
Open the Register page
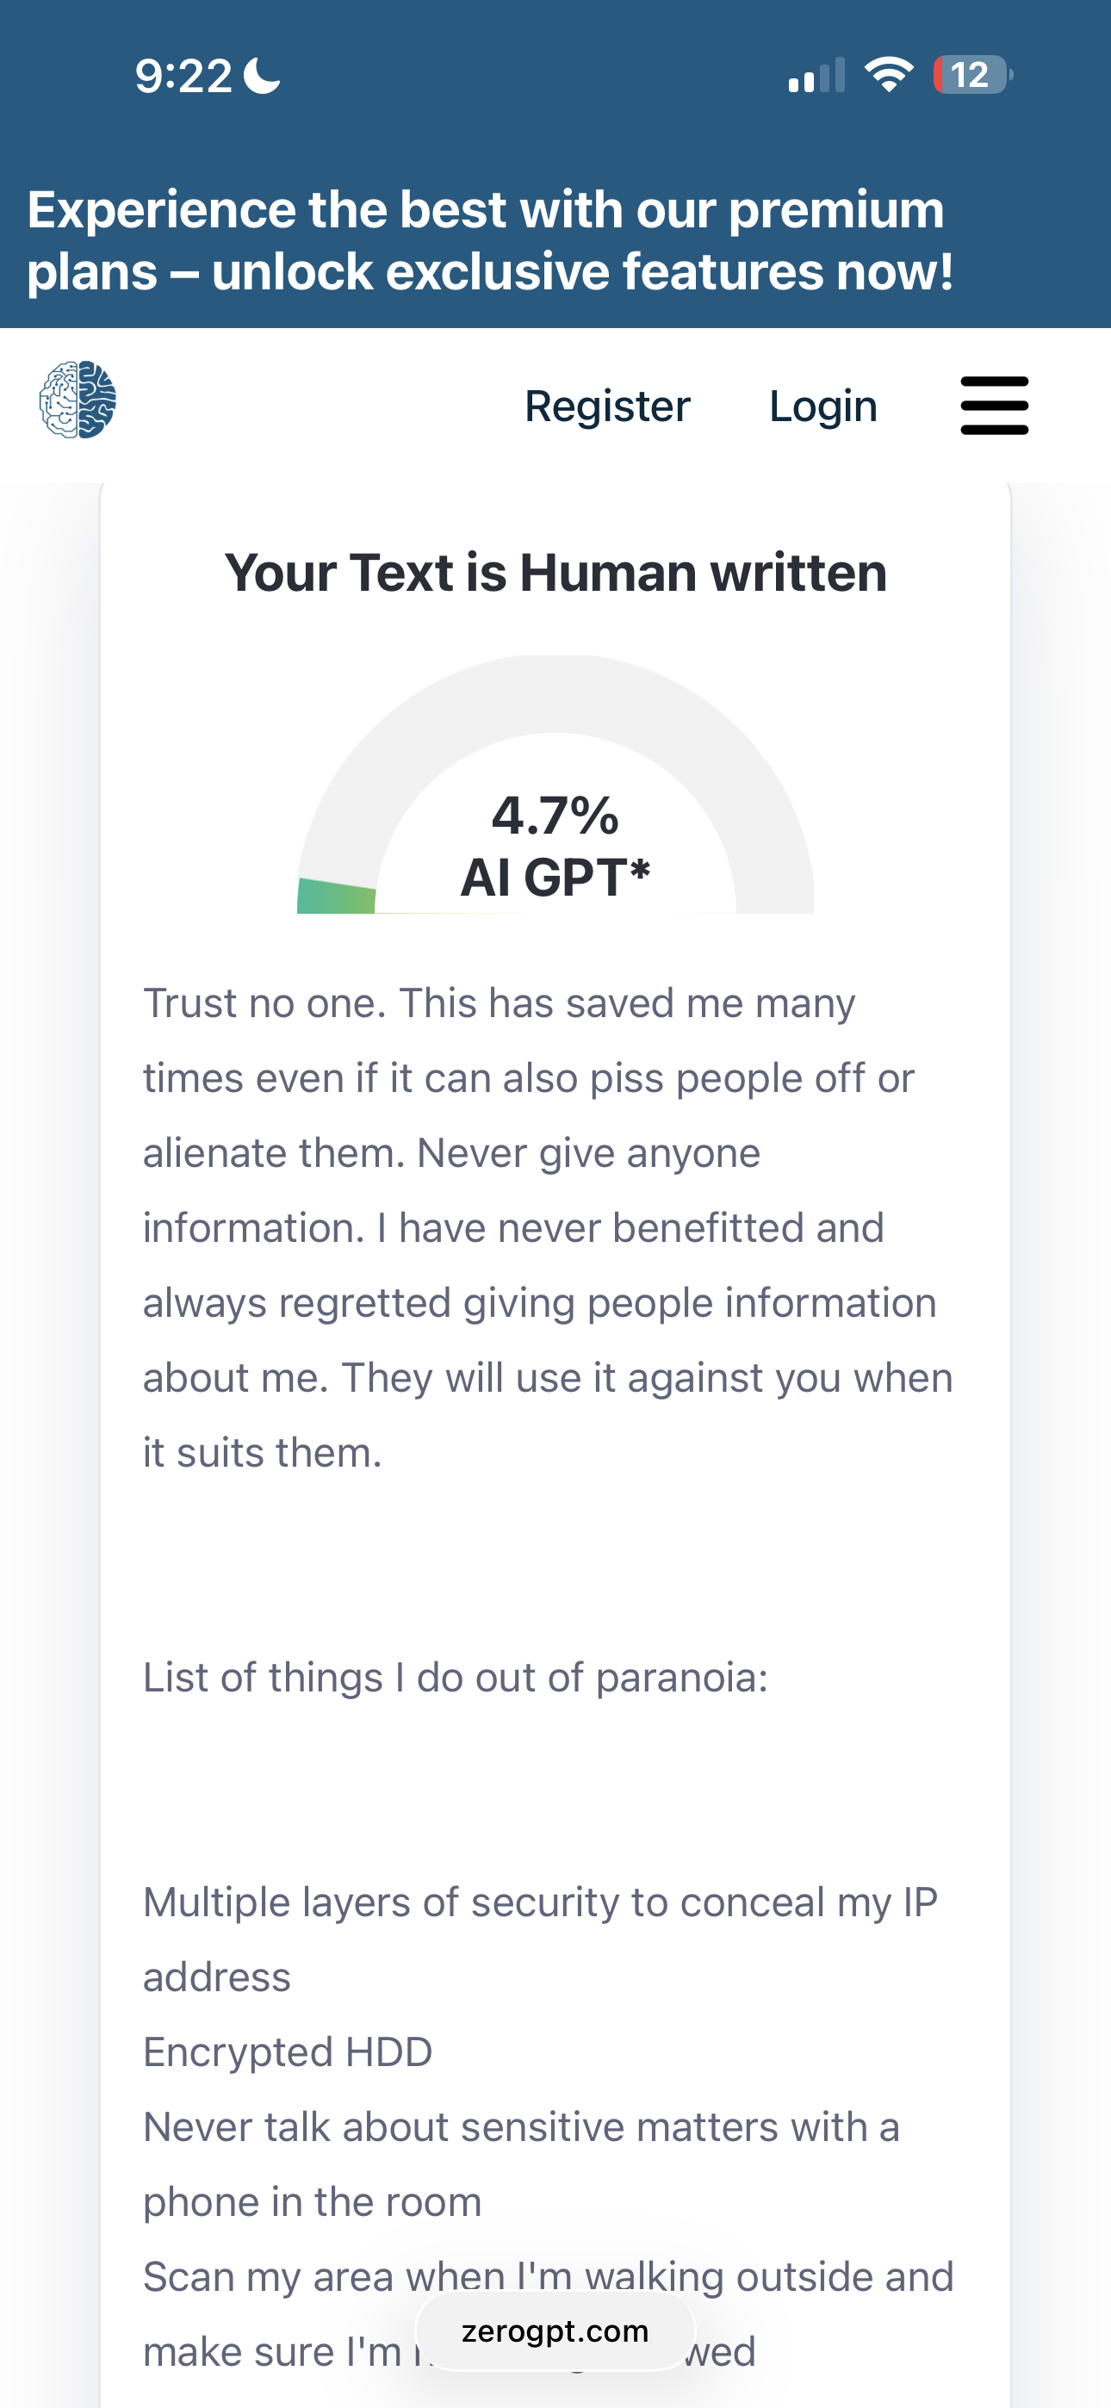[x=607, y=407]
